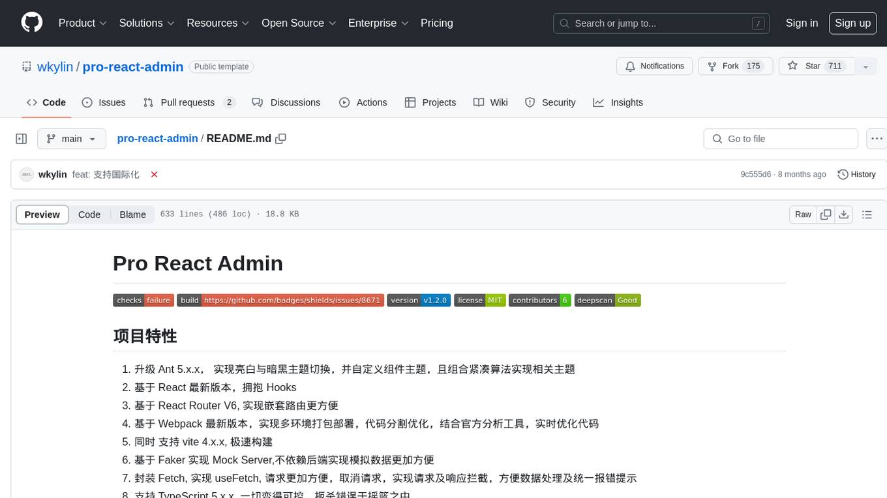Expand the Resources menu
This screenshot has width=887, height=498.
pos(218,23)
